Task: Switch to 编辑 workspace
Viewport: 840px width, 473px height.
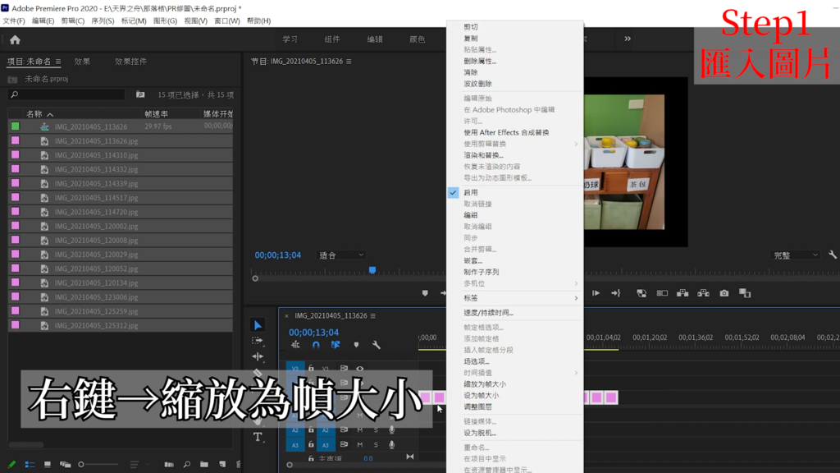Action: [x=374, y=39]
